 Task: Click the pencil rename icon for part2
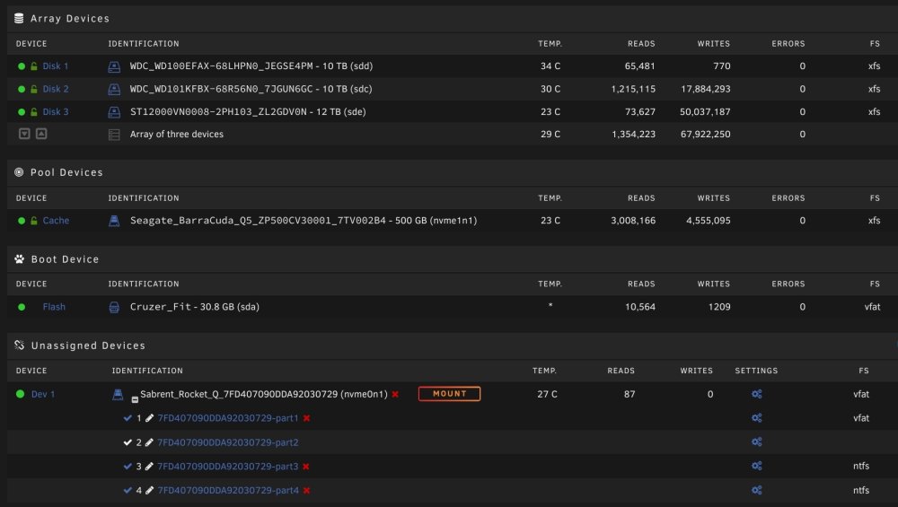point(149,442)
